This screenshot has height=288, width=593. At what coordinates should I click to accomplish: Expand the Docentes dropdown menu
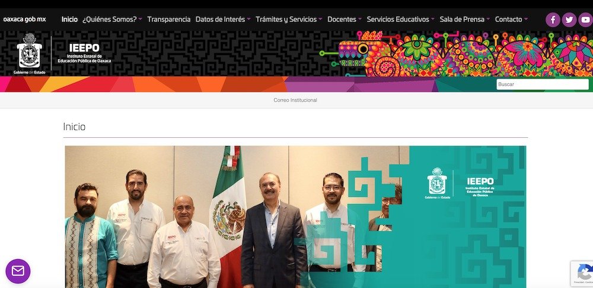[344, 20]
